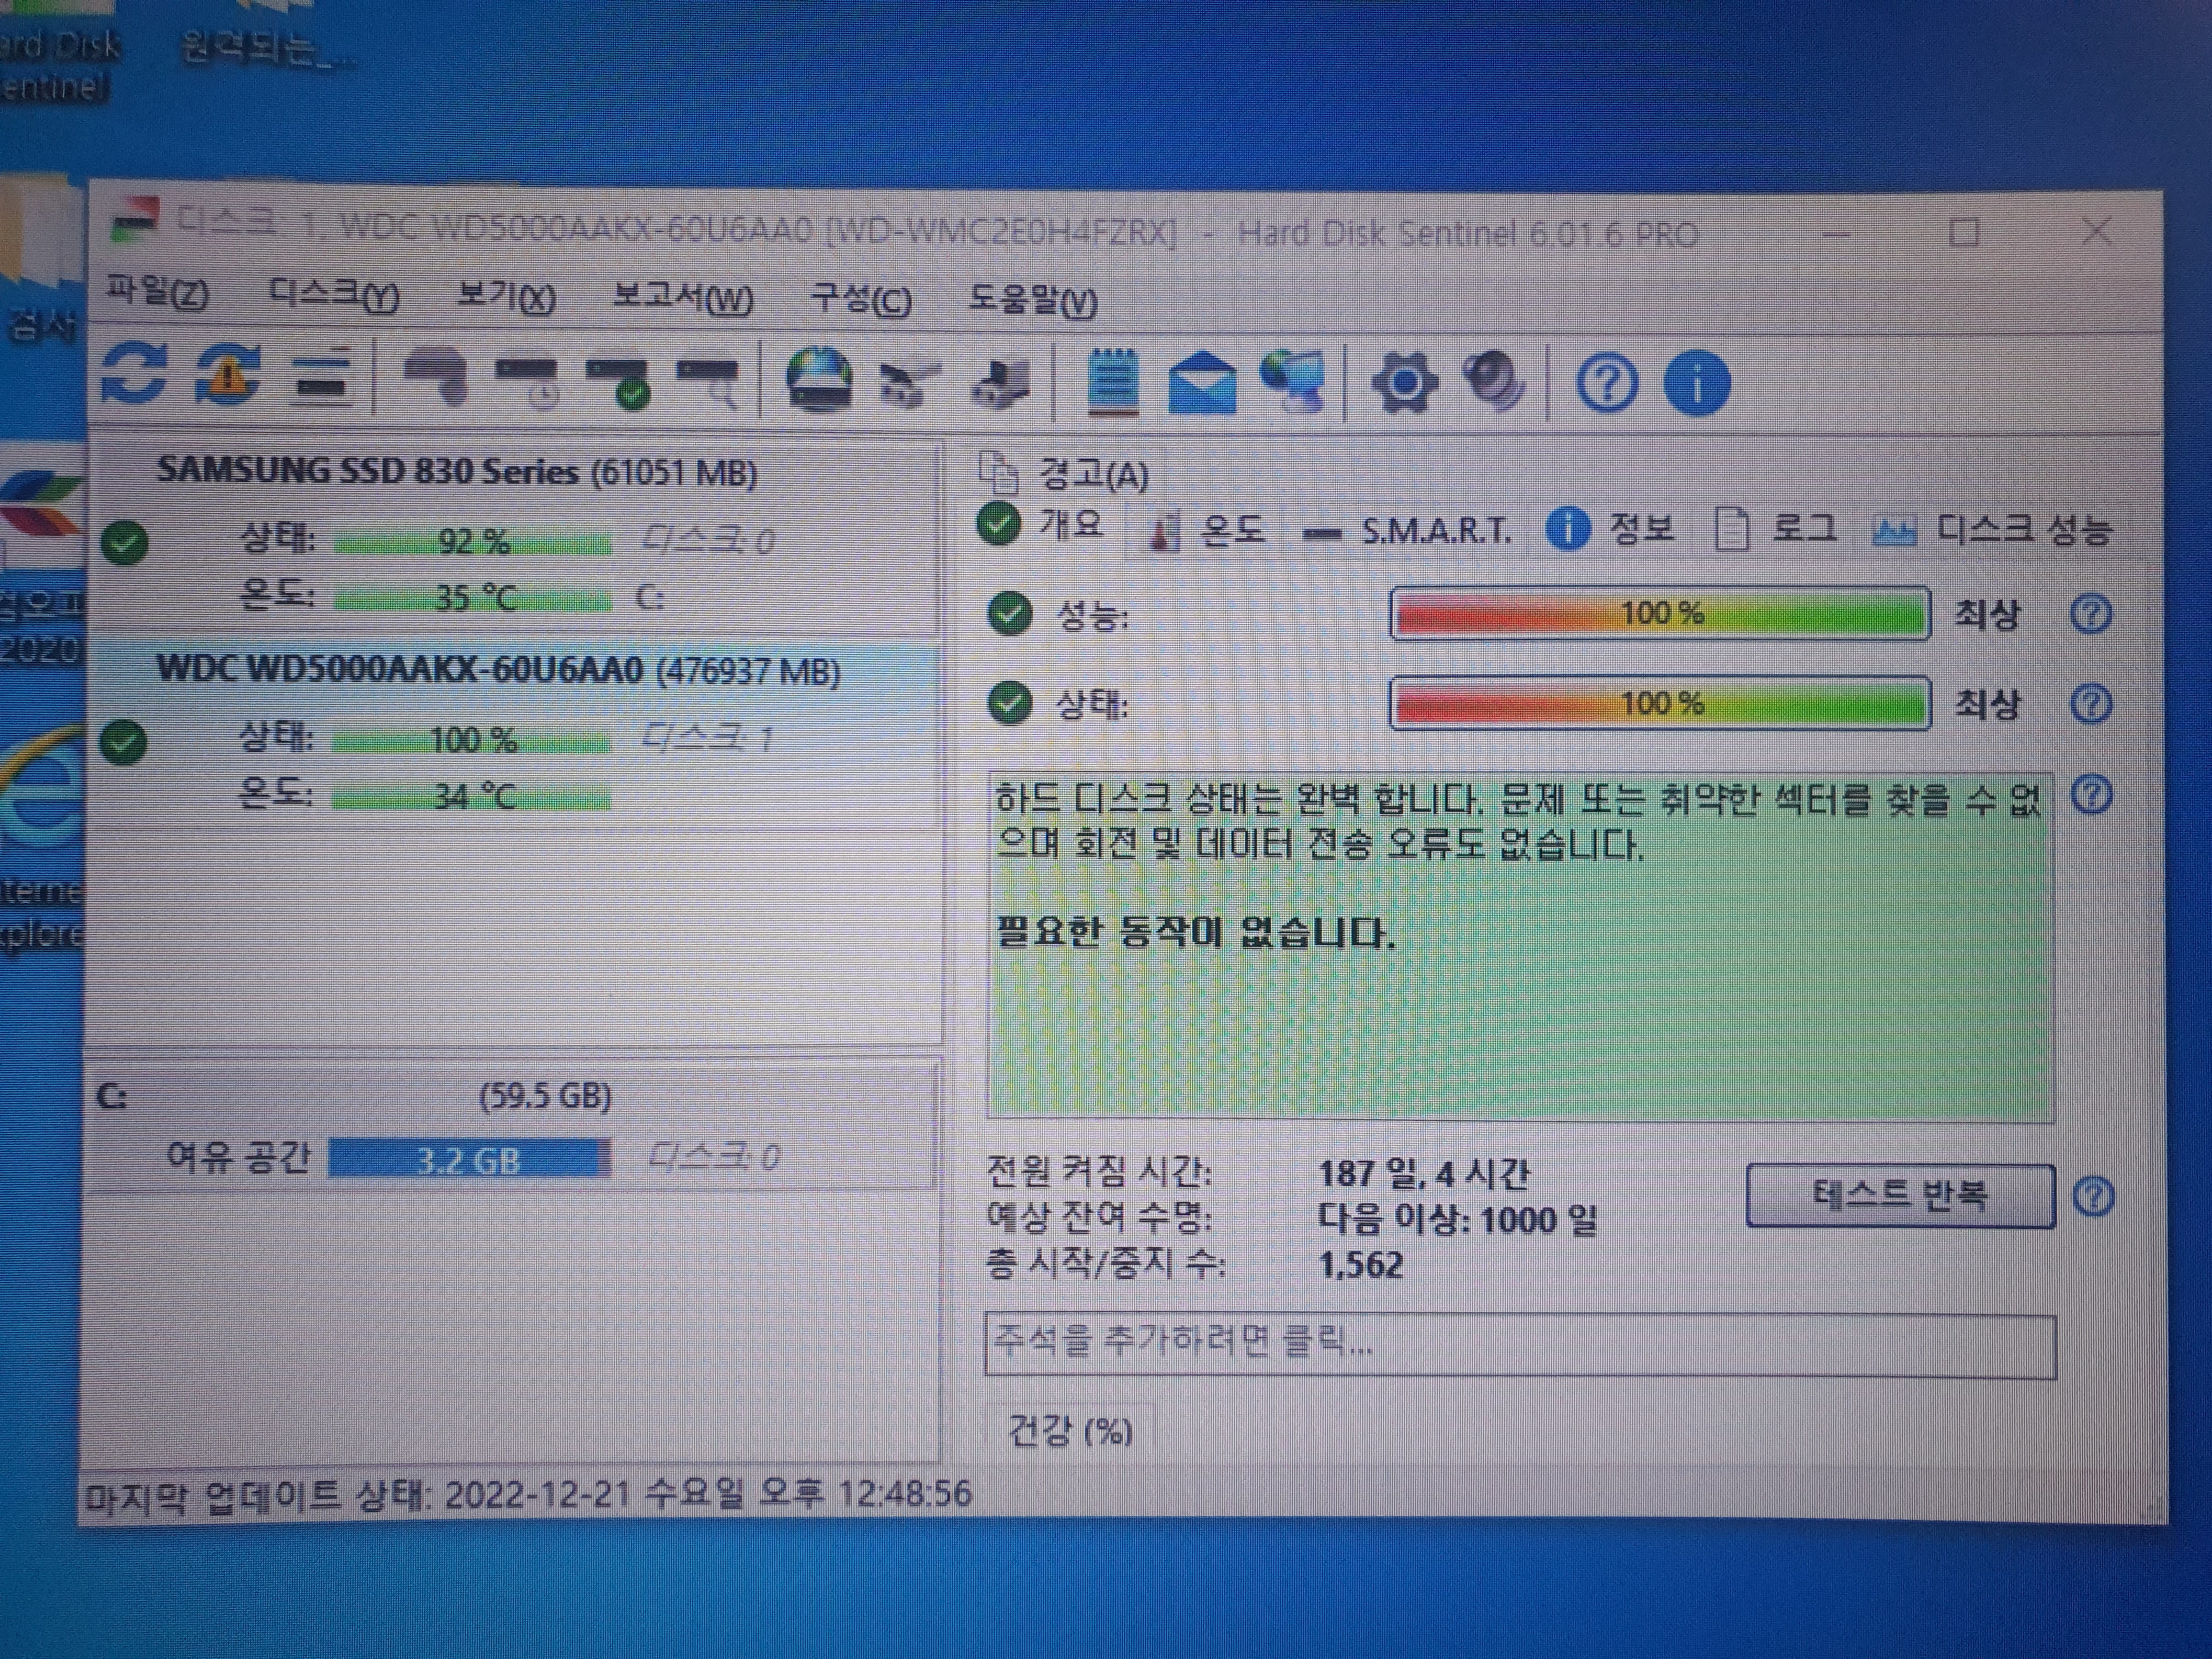
Task: Click the 상태 100 % health bar on the right
Action: pos(1660,703)
